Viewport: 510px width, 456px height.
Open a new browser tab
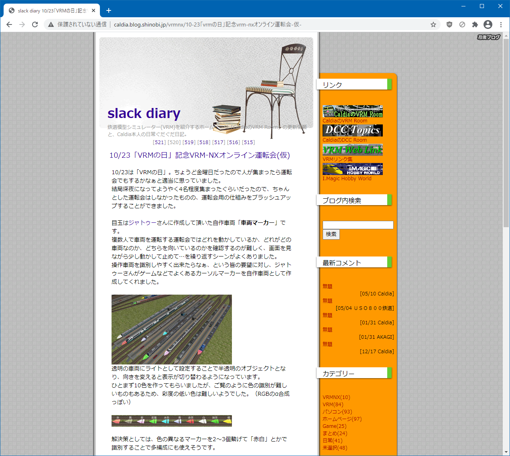(x=109, y=10)
